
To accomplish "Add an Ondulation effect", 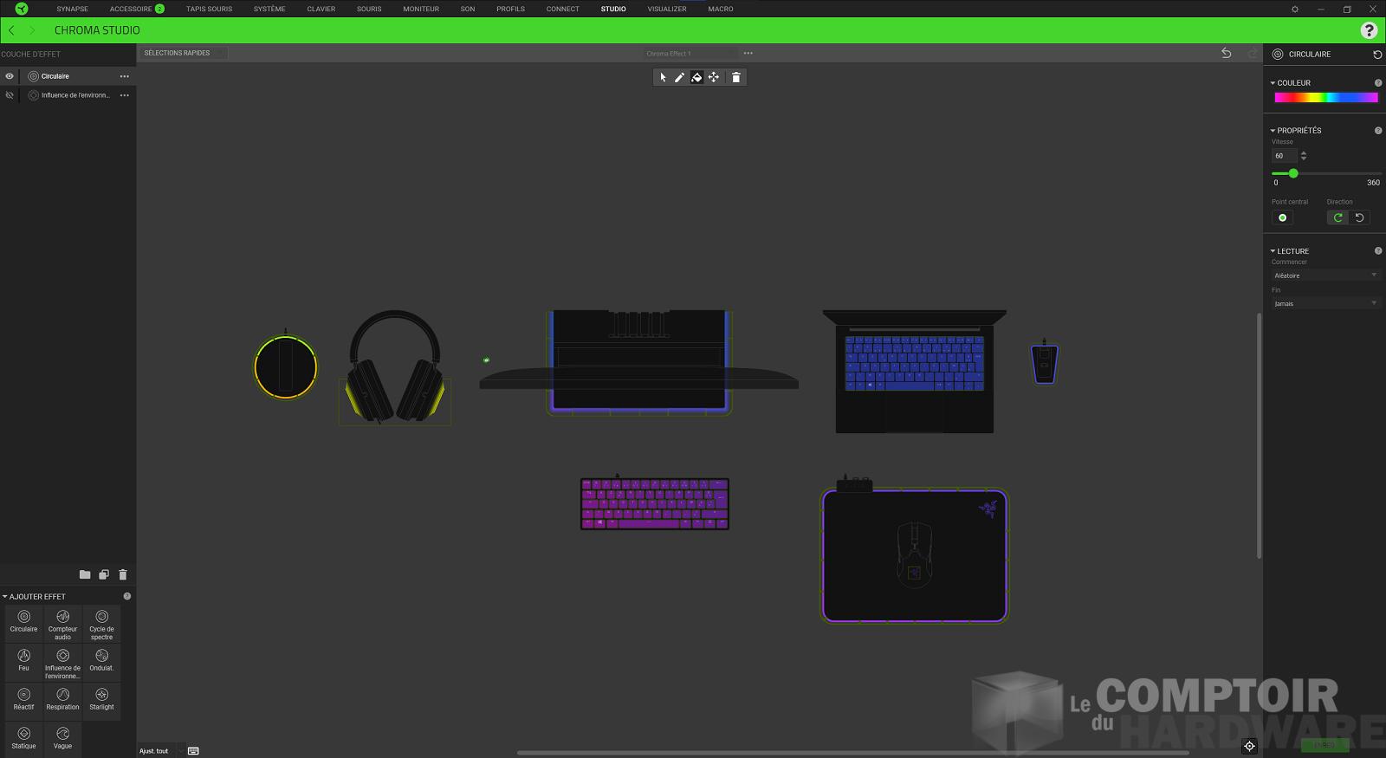I will 101,661.
